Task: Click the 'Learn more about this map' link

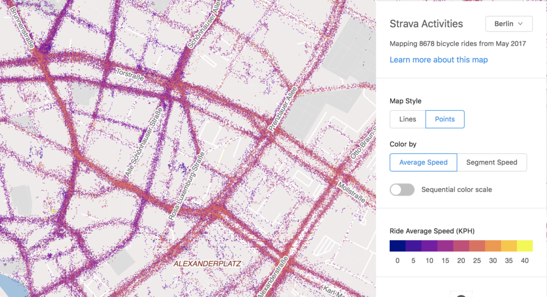Action: (438, 60)
